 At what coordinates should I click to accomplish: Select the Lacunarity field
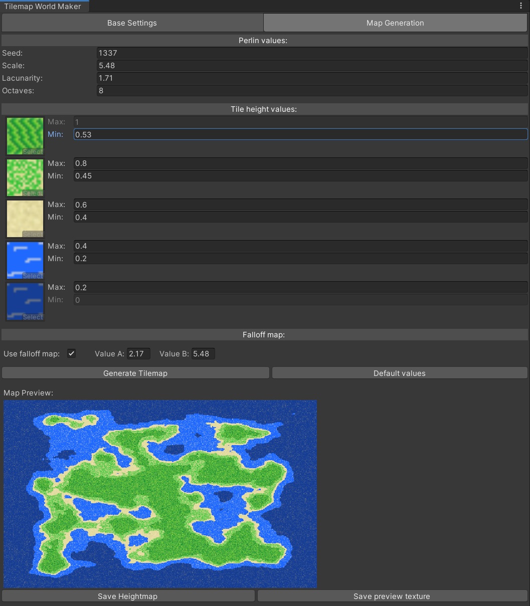[312, 78]
